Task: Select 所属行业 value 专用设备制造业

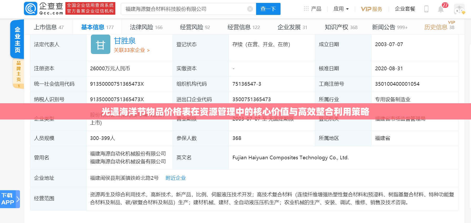Action: click(393, 99)
